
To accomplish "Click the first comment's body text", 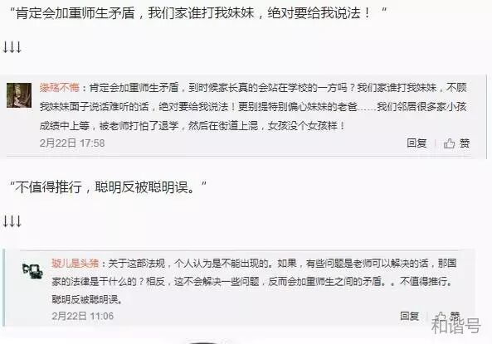I will coord(253,107).
